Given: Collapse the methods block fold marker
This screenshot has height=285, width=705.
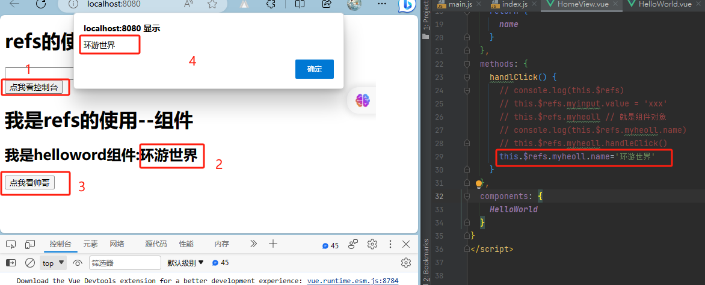Looking at the screenshot, I should click(467, 63).
